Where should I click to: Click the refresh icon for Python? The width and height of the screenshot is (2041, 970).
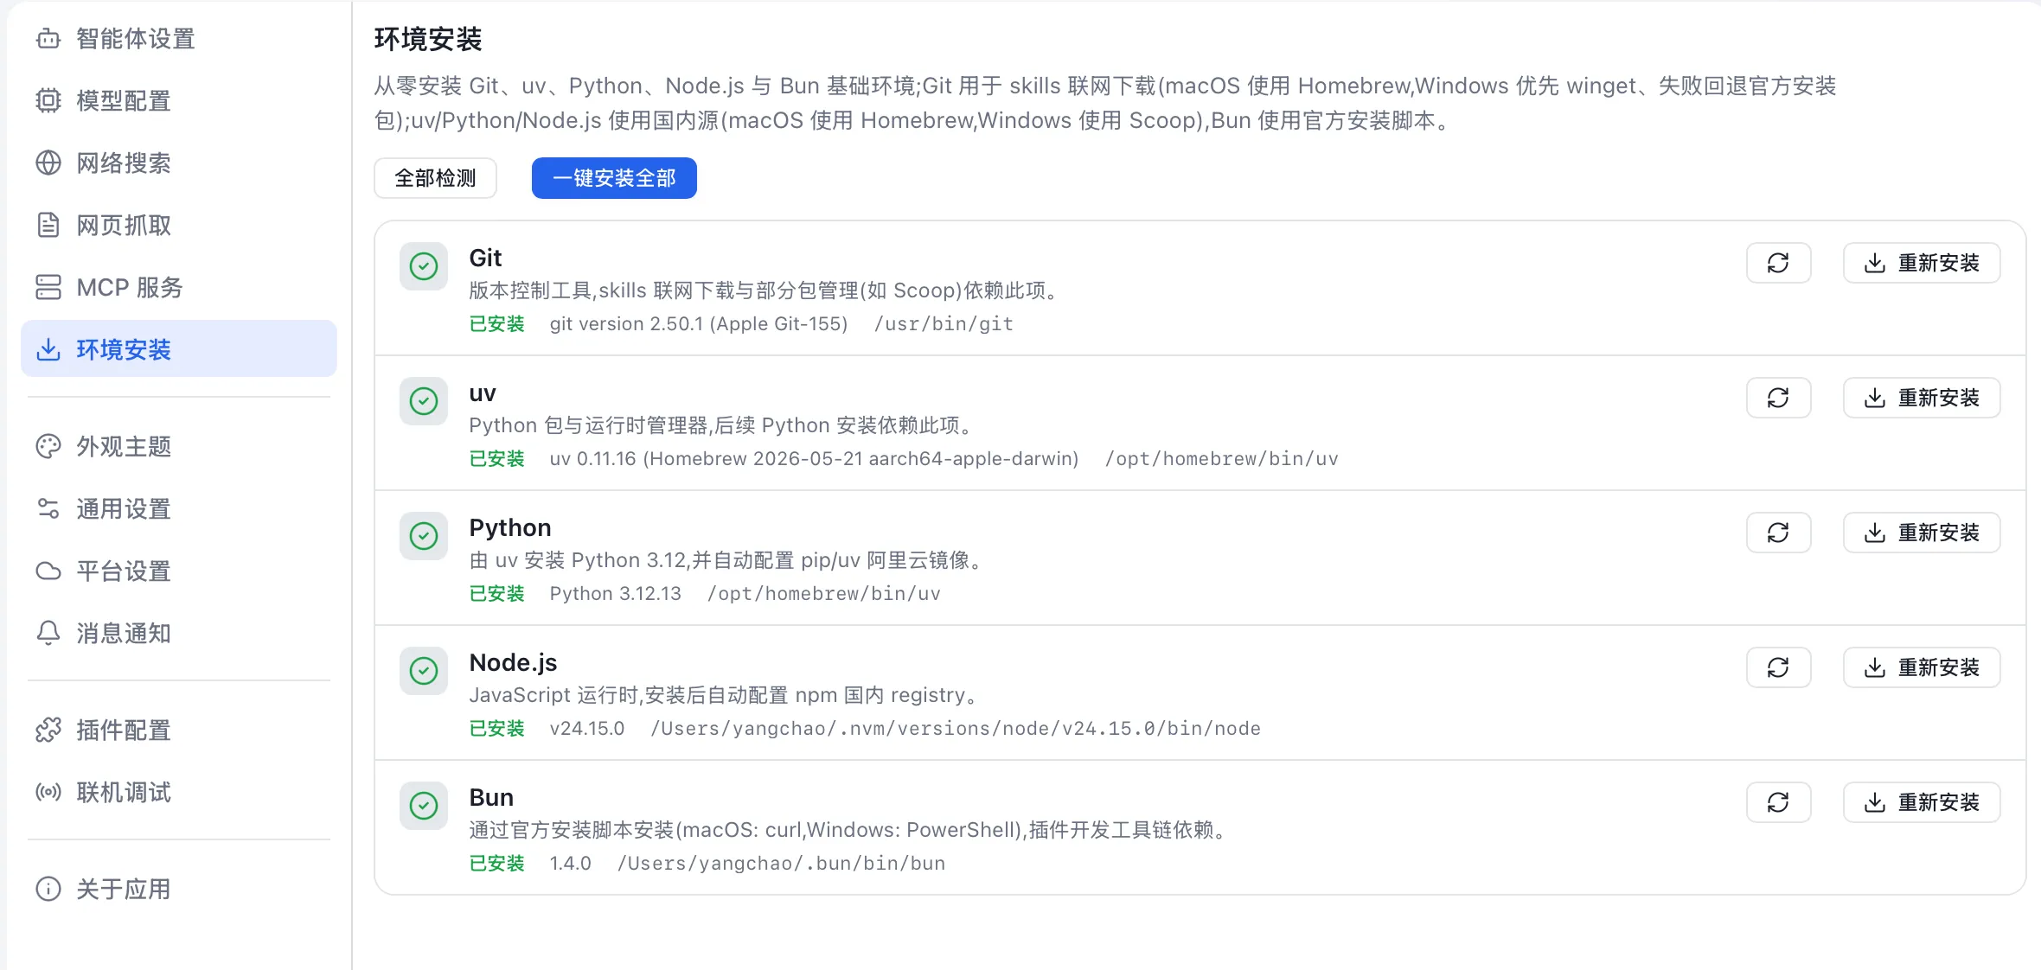point(1778,533)
